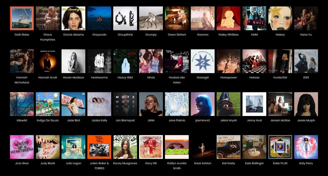Open the jasmine.4.t blue hair cover
The height and width of the screenshot is (176, 328).
coord(203,104)
